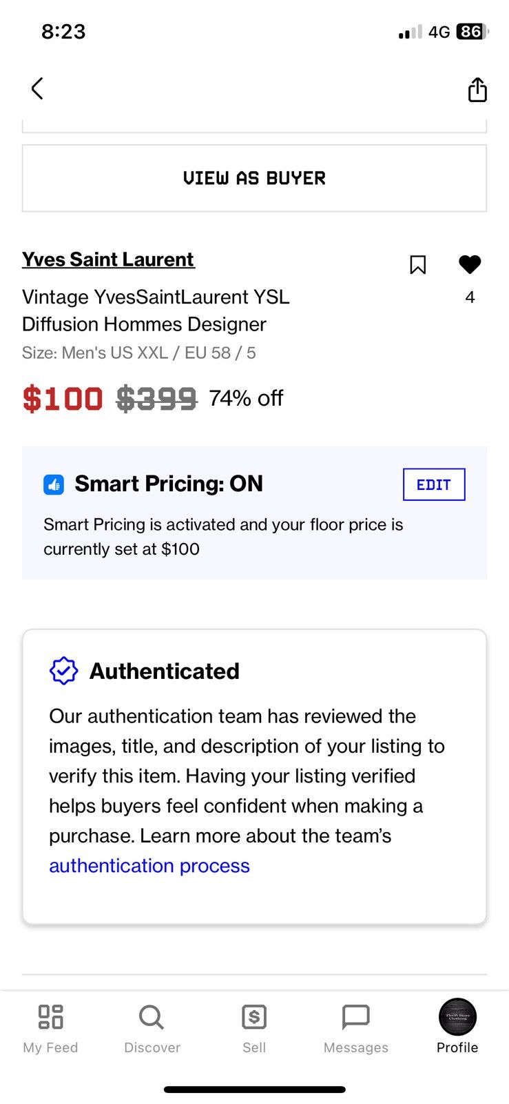This screenshot has height=1104, width=509.
Task: Tap View As Buyer button
Action: coord(254,178)
